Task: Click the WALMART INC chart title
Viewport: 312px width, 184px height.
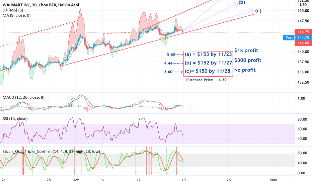Action: (41, 5)
